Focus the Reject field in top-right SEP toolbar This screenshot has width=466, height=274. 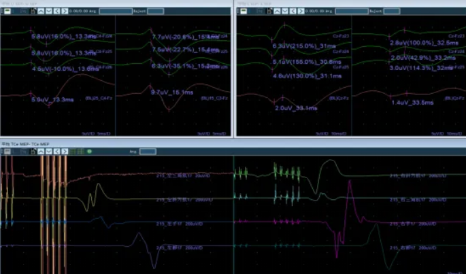click(x=392, y=11)
